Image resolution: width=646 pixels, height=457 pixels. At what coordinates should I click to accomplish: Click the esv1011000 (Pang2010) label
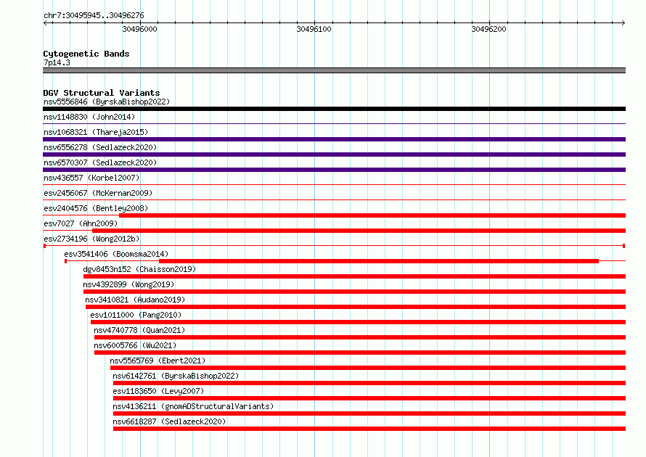click(136, 315)
